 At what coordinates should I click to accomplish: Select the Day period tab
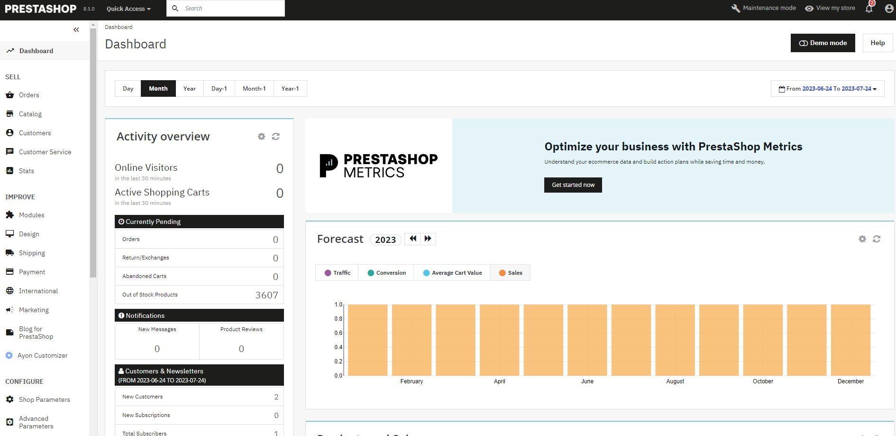point(128,89)
